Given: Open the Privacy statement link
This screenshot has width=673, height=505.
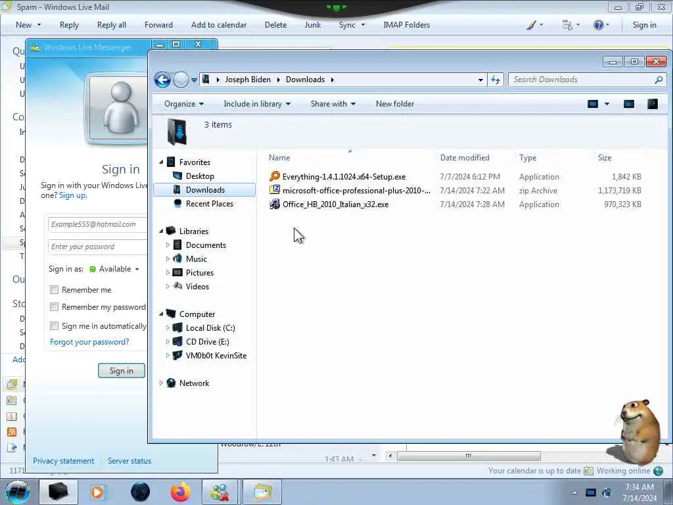Looking at the screenshot, I should [x=63, y=461].
